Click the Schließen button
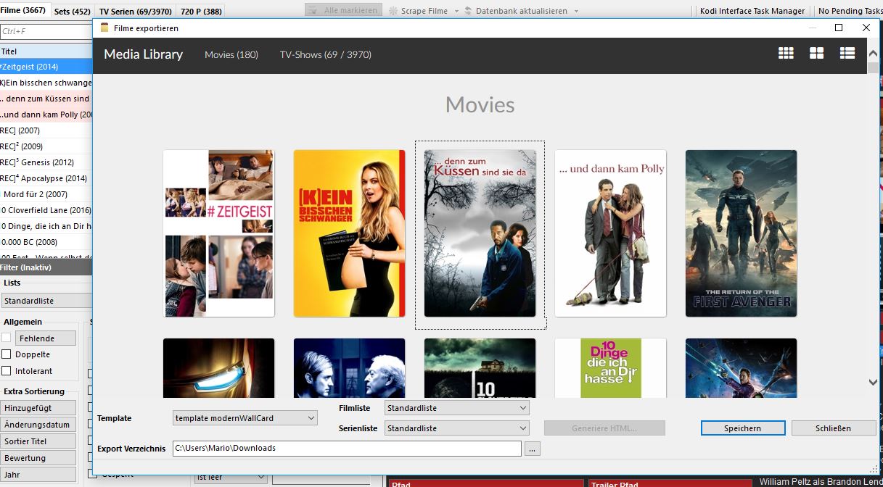This screenshot has width=883, height=487. [834, 428]
